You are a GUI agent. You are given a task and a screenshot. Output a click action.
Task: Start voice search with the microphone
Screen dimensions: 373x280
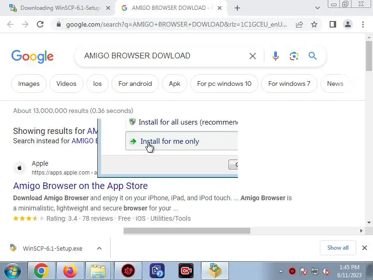(276, 56)
